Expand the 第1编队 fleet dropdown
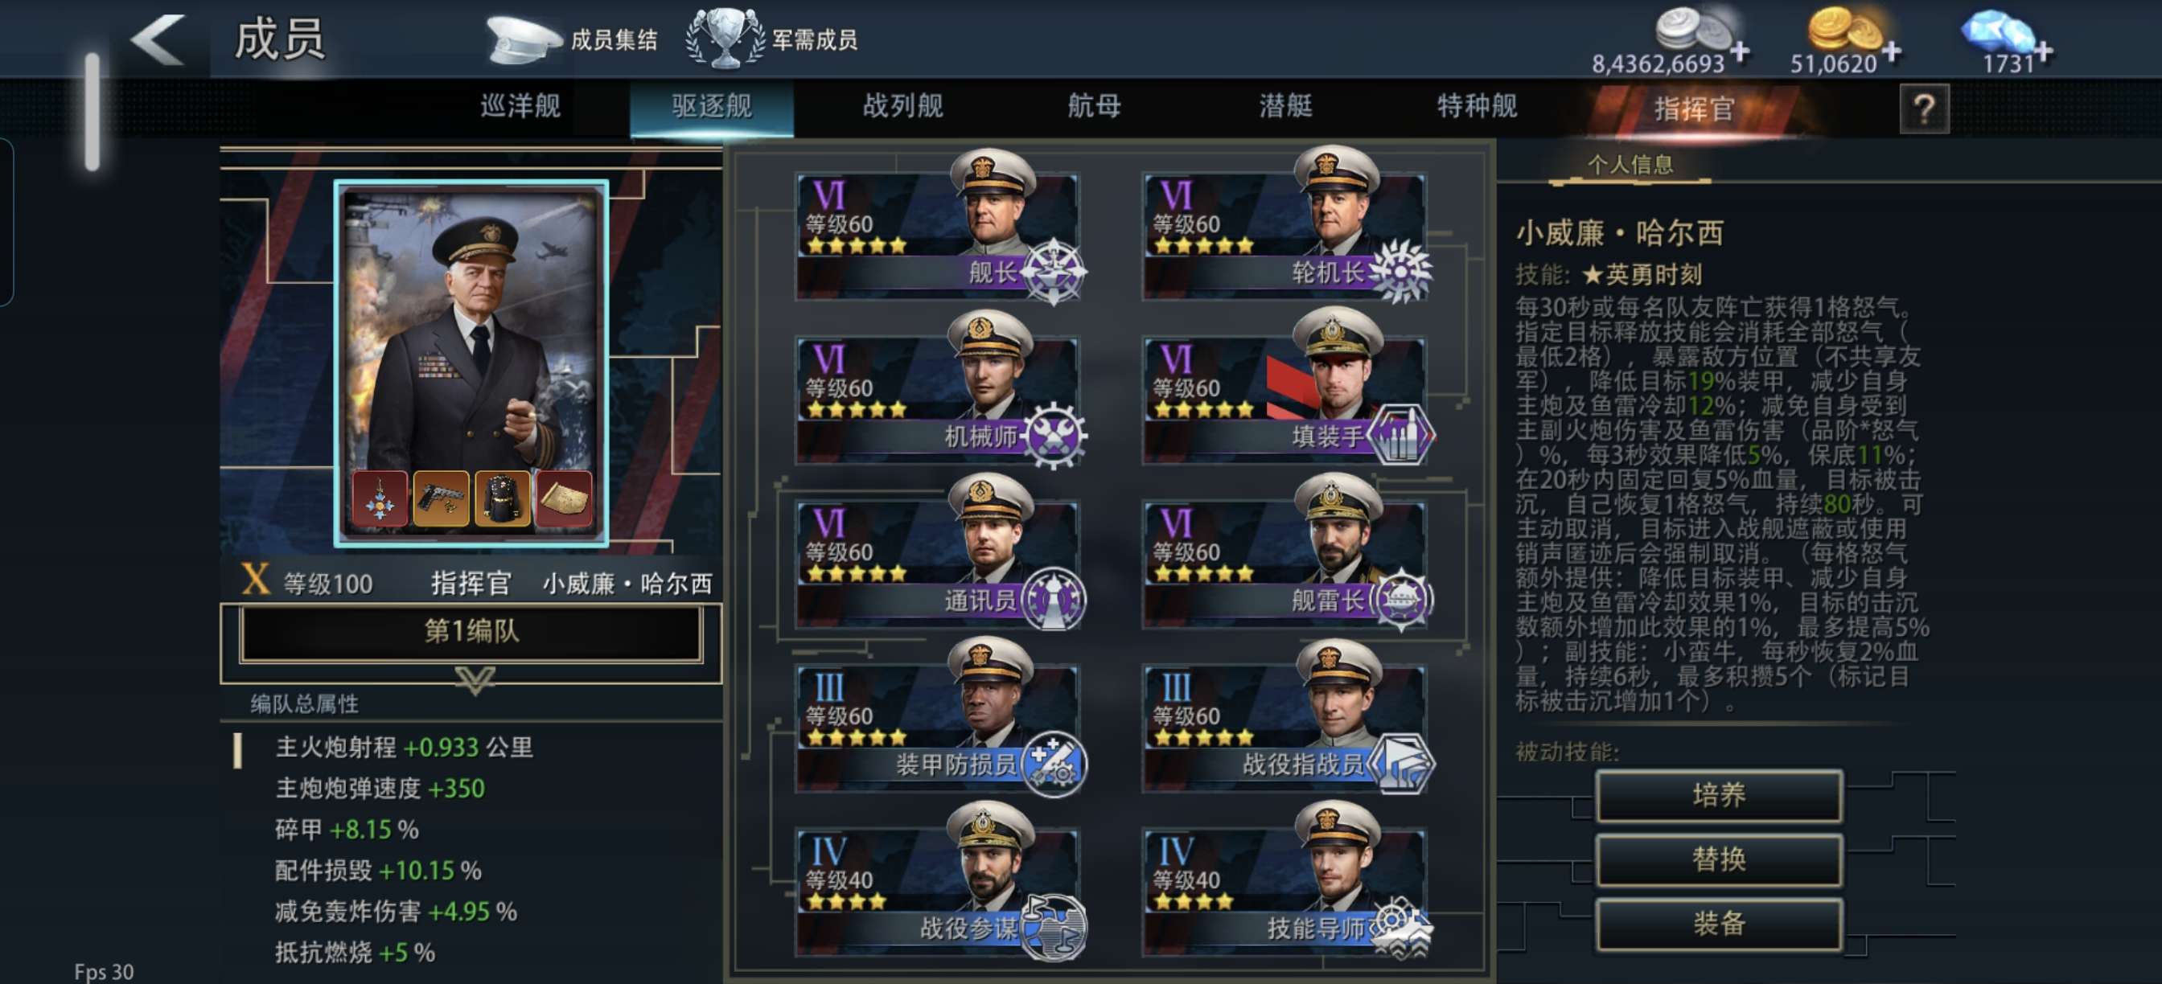 471,632
